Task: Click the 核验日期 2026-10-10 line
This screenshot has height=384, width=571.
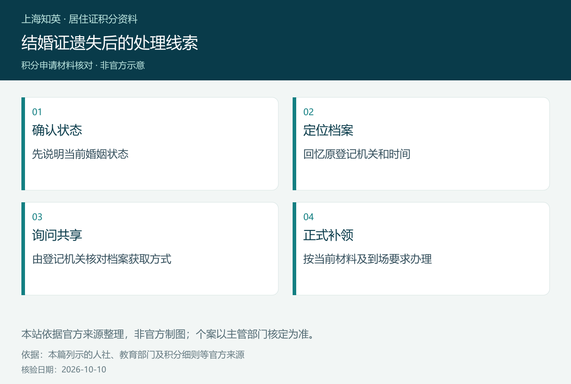Action: [x=64, y=370]
